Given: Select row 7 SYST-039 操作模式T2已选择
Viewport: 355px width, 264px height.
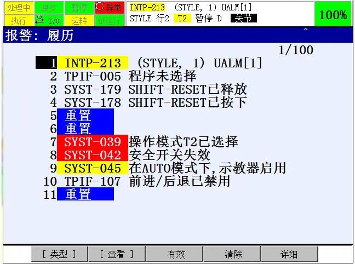Looking at the screenshot, I should 144,142.
